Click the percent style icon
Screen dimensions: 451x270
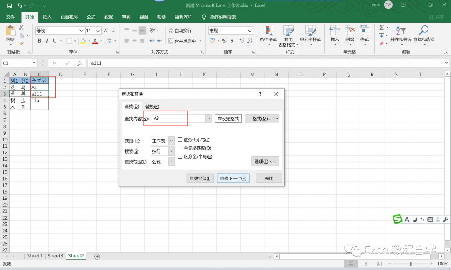coord(224,41)
